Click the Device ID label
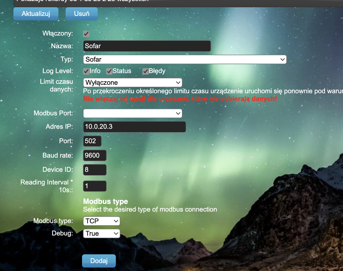Image resolution: width=343 pixels, height=271 pixels. click(x=58, y=170)
